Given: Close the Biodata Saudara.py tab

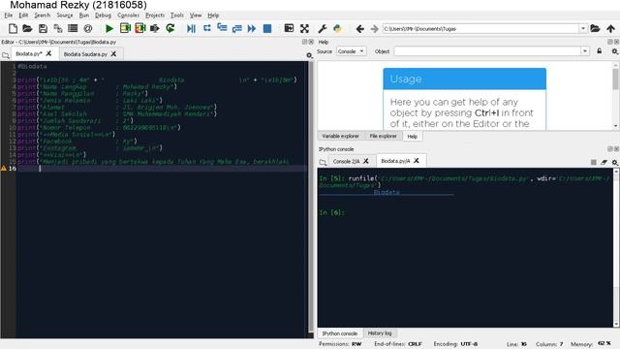Looking at the screenshot, I should [x=113, y=54].
